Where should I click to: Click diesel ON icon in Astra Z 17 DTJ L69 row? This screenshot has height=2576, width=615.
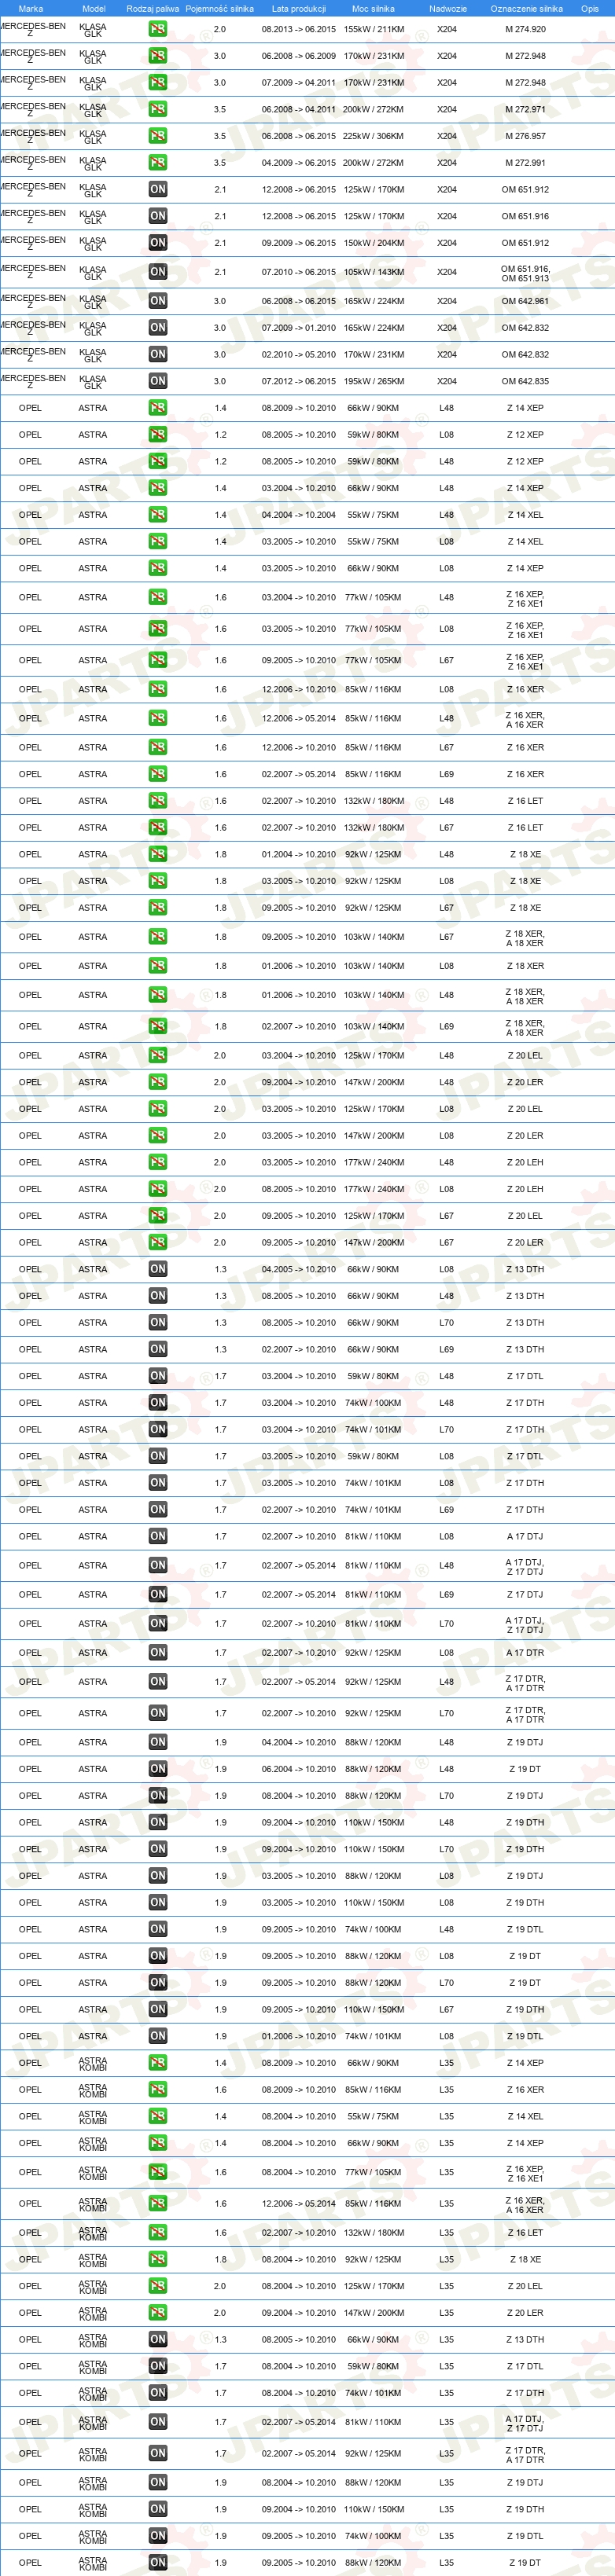(158, 1595)
